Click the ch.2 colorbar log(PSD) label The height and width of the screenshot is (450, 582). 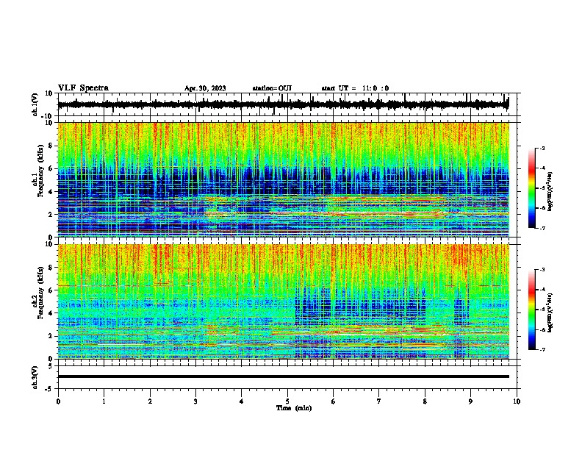(550, 312)
